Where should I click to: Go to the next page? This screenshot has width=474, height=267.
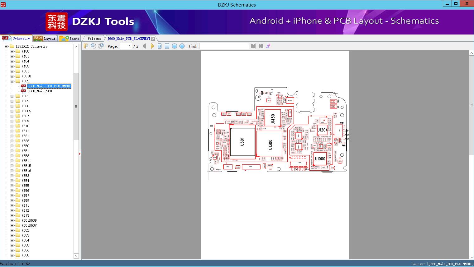[x=152, y=46]
